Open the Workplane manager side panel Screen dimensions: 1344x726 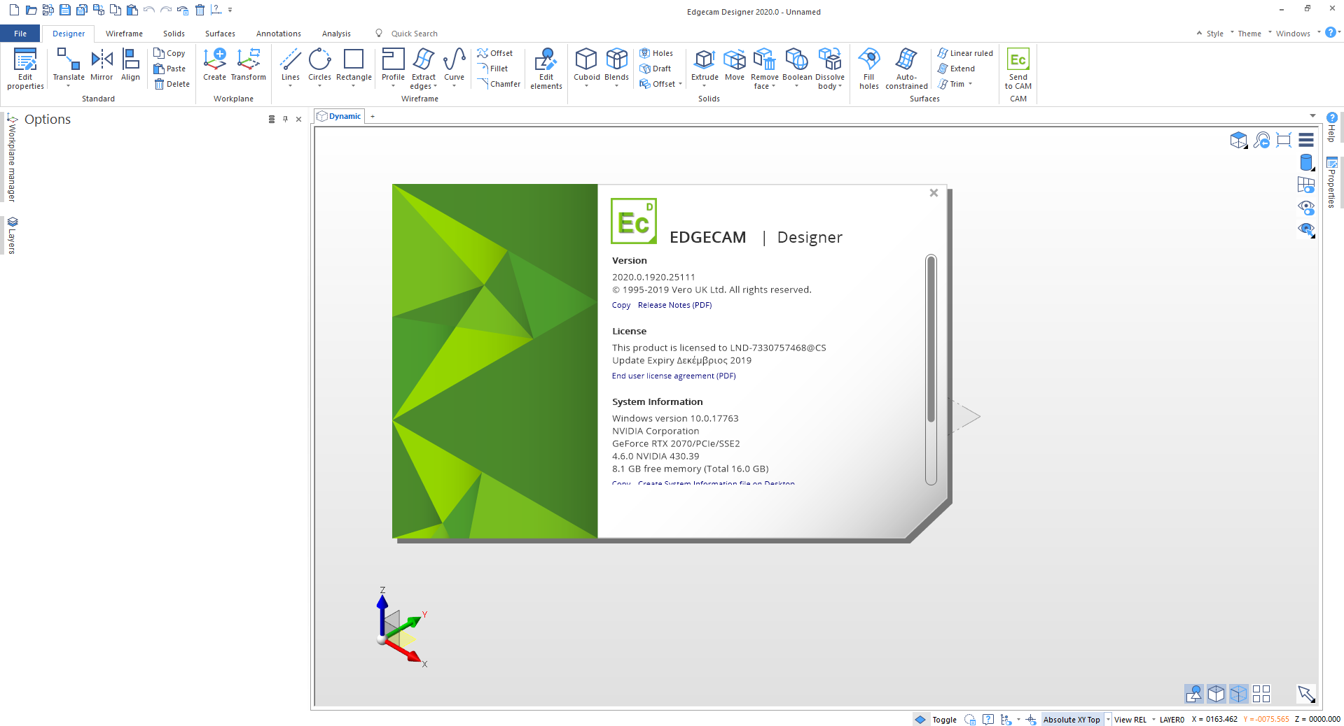(x=12, y=157)
